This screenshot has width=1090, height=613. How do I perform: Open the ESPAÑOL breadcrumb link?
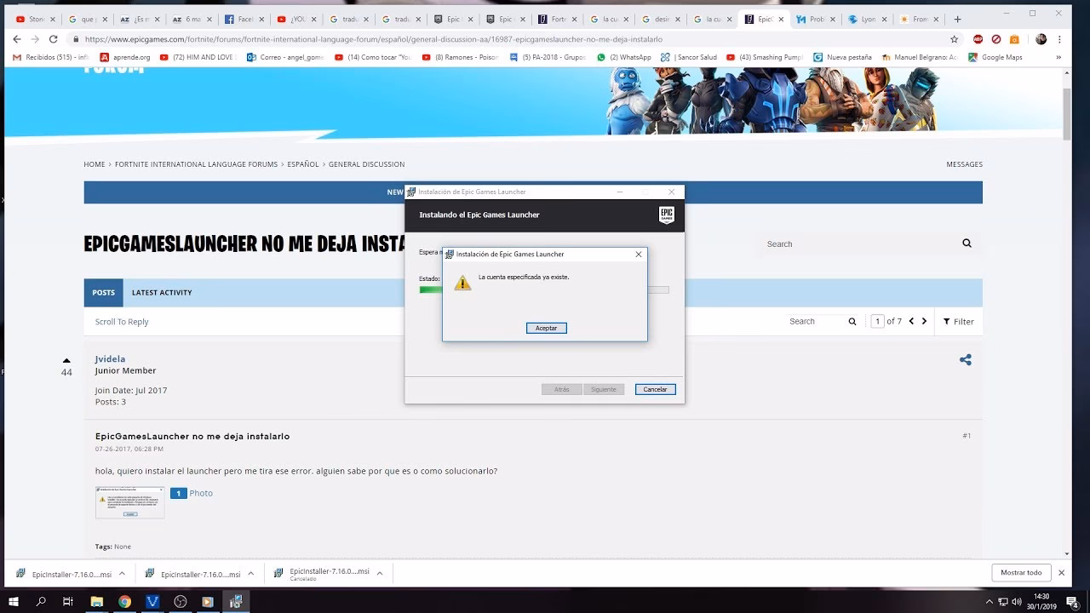(303, 164)
